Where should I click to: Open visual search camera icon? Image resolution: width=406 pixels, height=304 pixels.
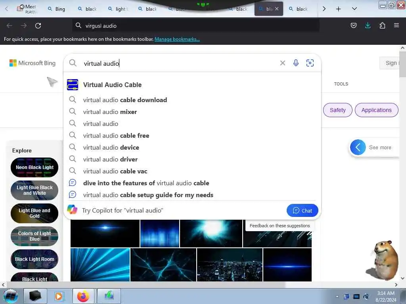pyautogui.click(x=310, y=63)
